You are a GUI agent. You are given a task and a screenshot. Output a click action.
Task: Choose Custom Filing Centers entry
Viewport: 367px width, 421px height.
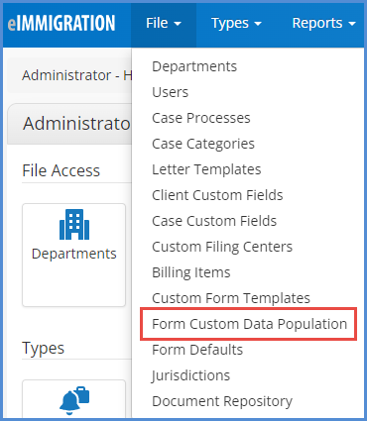[222, 247]
